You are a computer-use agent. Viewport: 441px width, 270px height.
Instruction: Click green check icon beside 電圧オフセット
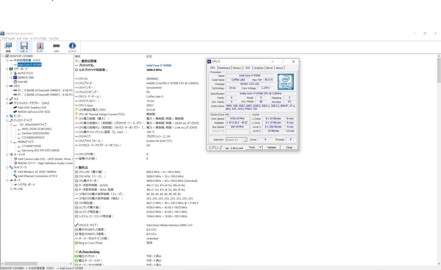[76, 256]
